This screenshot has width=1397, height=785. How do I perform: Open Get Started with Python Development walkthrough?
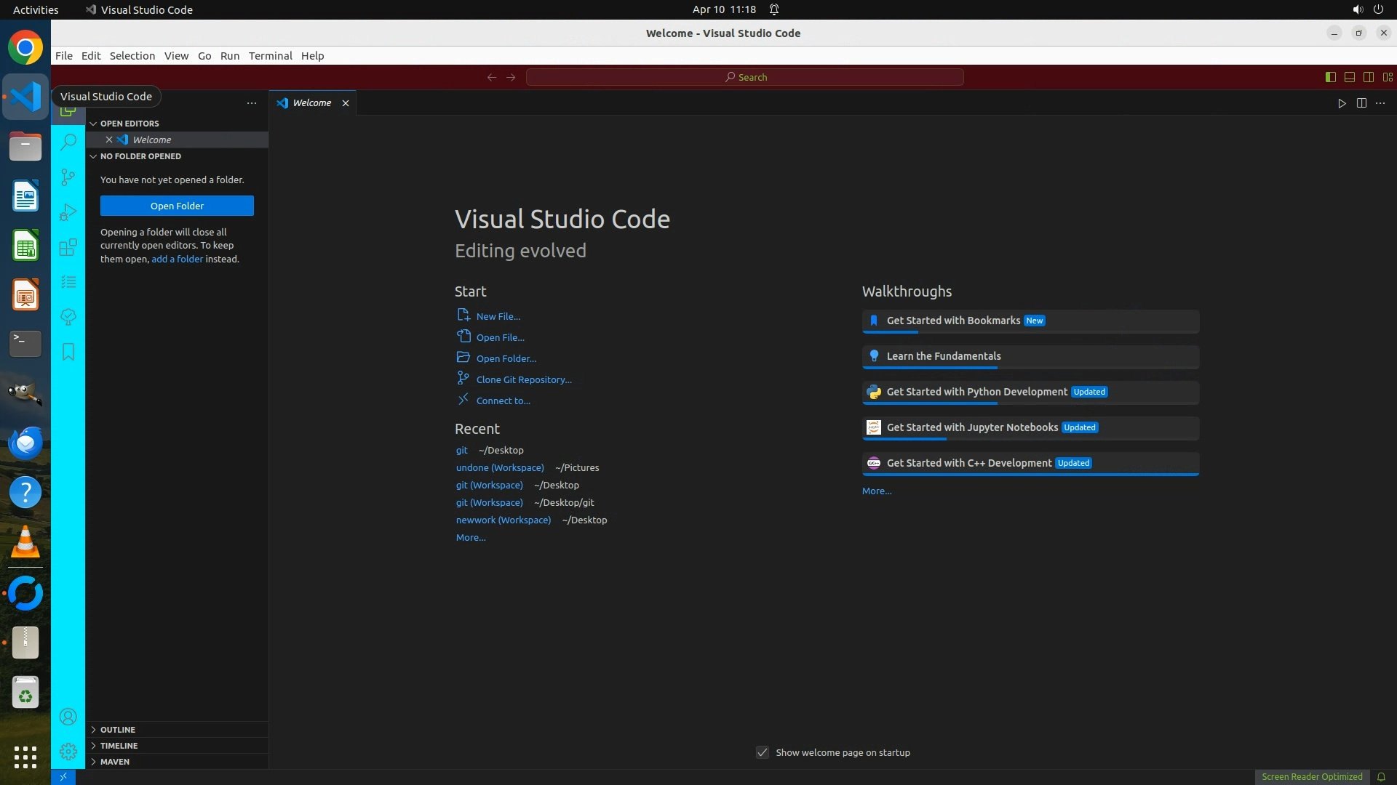[976, 392]
